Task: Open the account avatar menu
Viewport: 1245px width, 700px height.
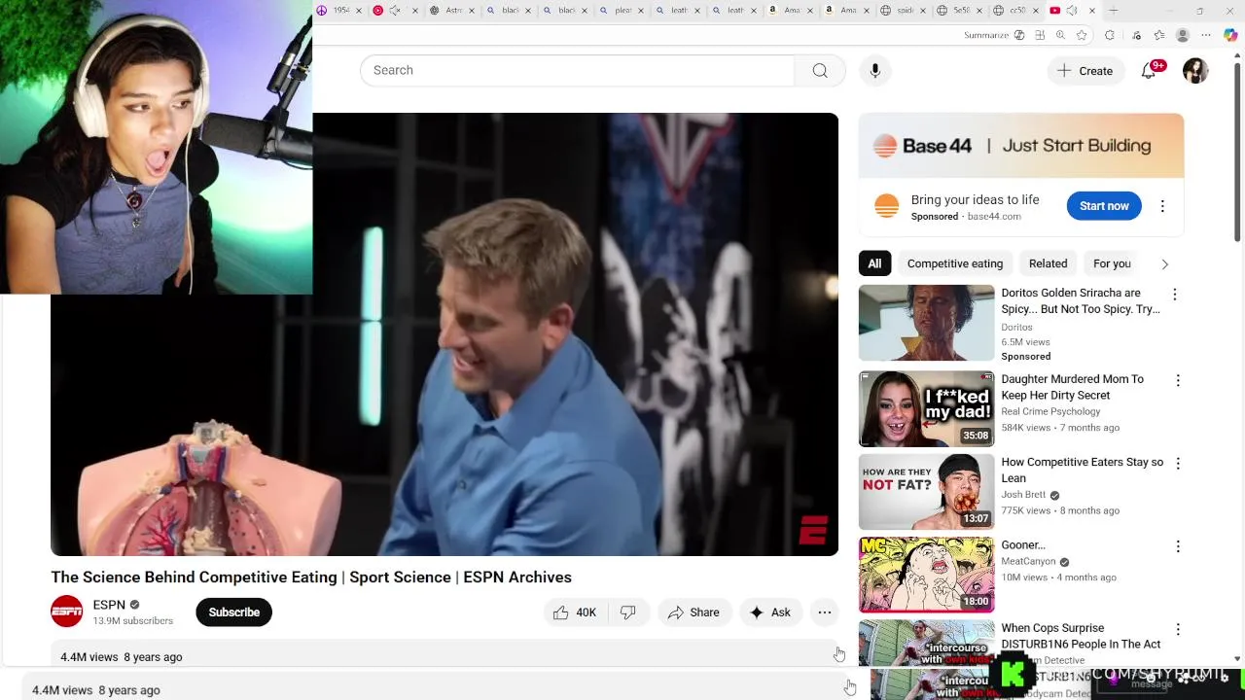Action: pos(1195,70)
